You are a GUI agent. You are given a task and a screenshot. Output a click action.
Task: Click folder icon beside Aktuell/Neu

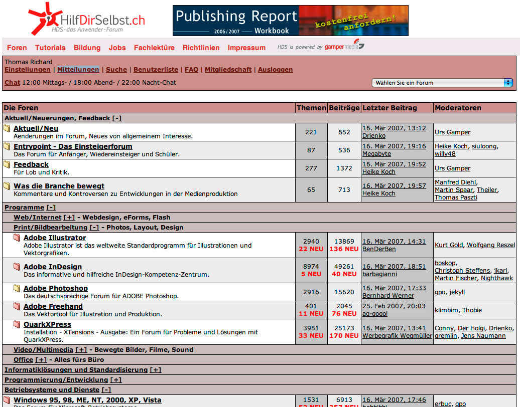pos(7,128)
